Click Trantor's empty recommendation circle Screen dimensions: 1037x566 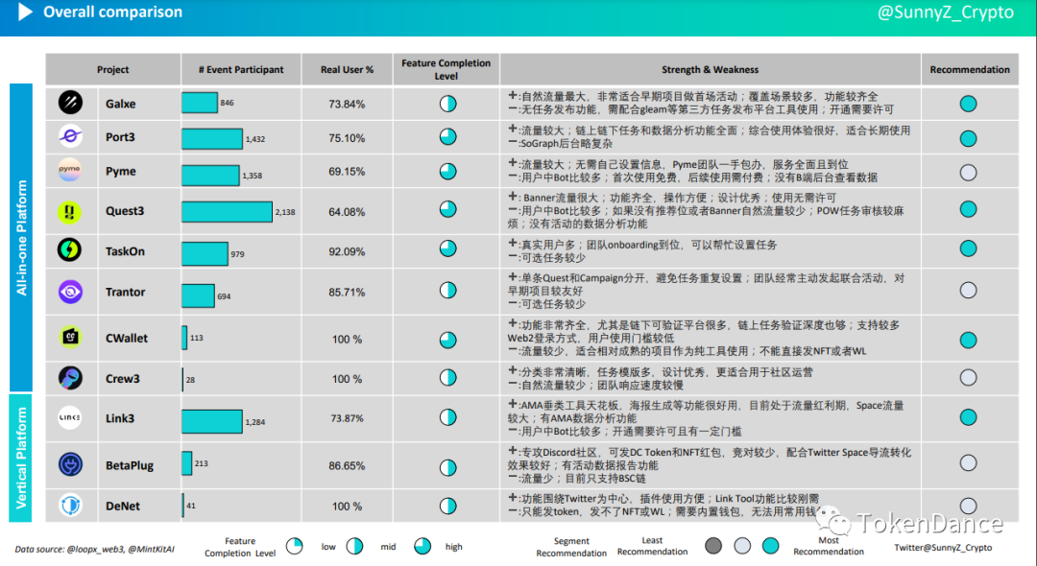pos(968,290)
